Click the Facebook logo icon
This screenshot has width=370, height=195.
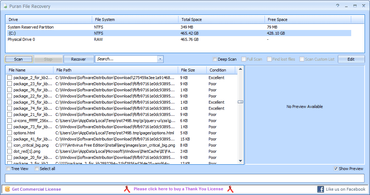coord(321,189)
